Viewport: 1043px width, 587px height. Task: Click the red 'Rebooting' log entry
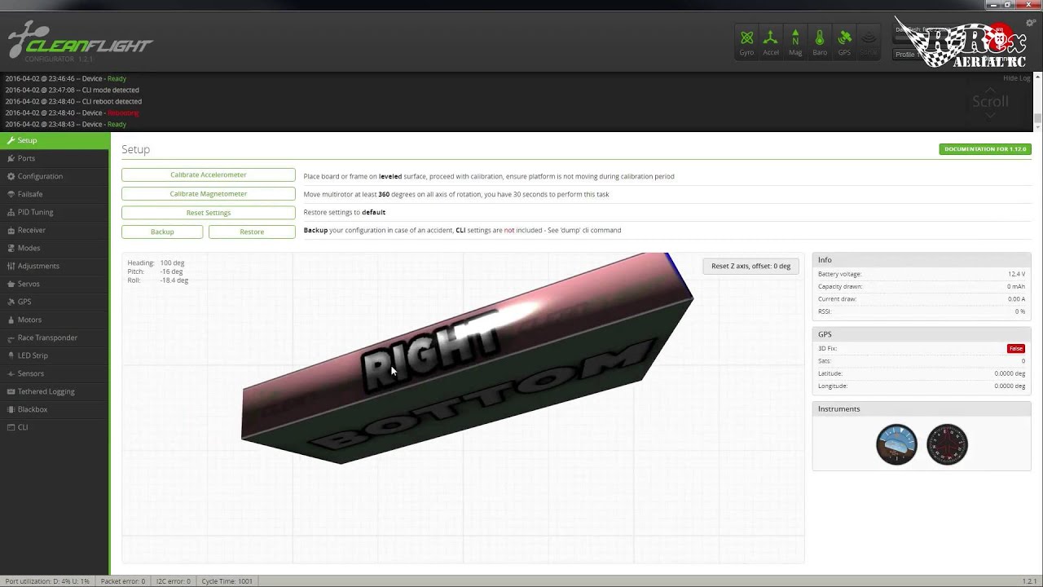click(x=123, y=113)
